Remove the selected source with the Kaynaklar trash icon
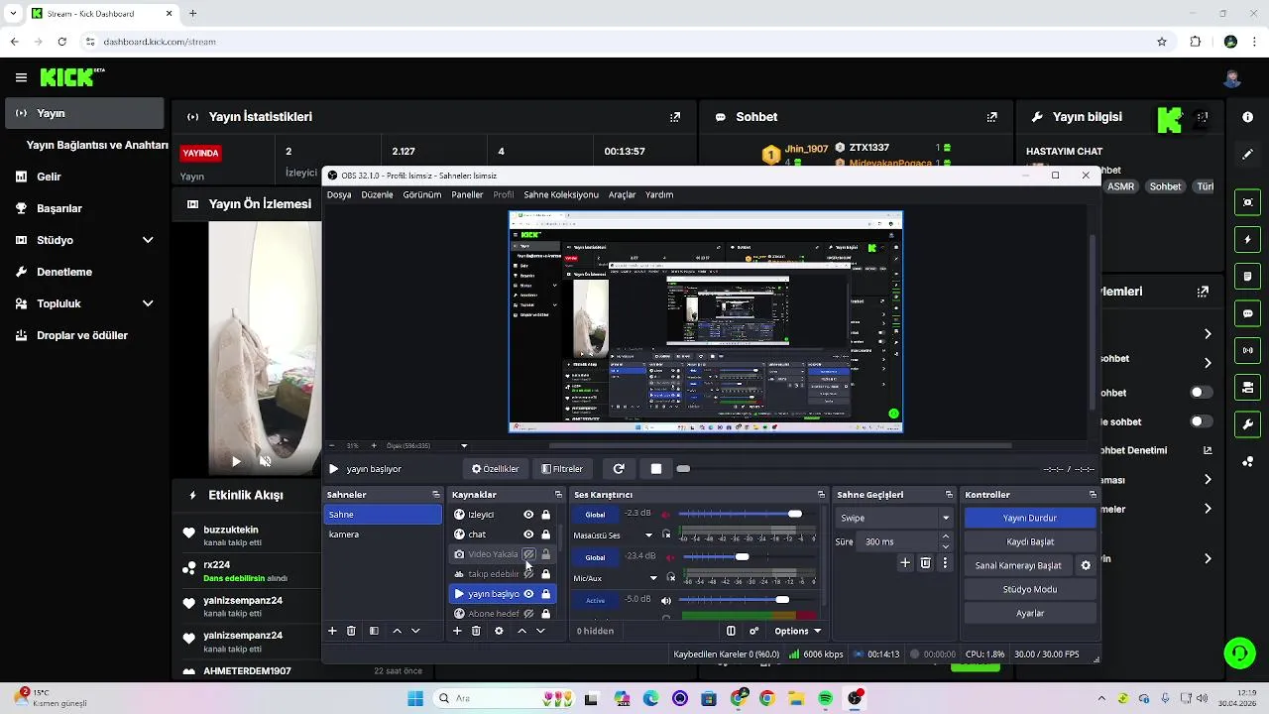This screenshot has width=1269, height=714. click(x=476, y=631)
